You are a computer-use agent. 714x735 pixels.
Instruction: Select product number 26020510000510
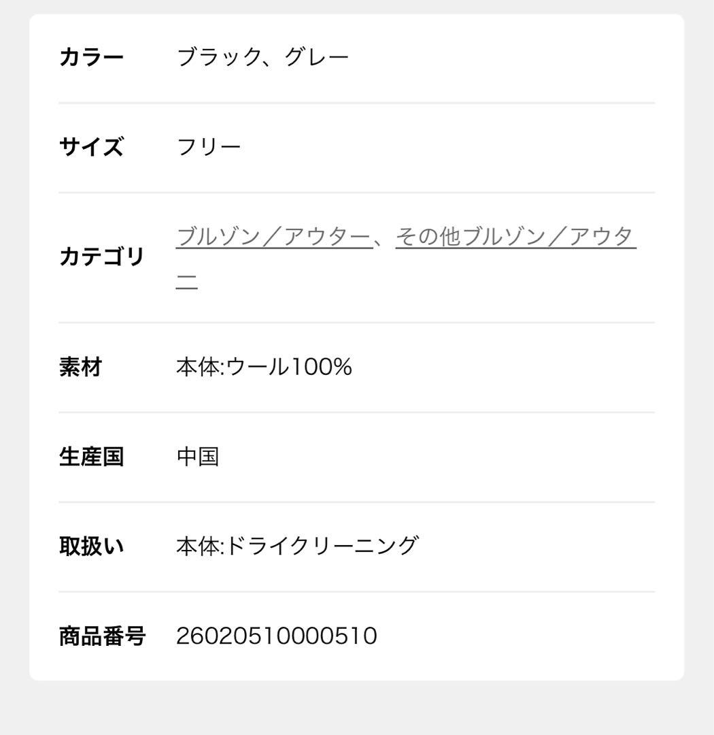(276, 636)
